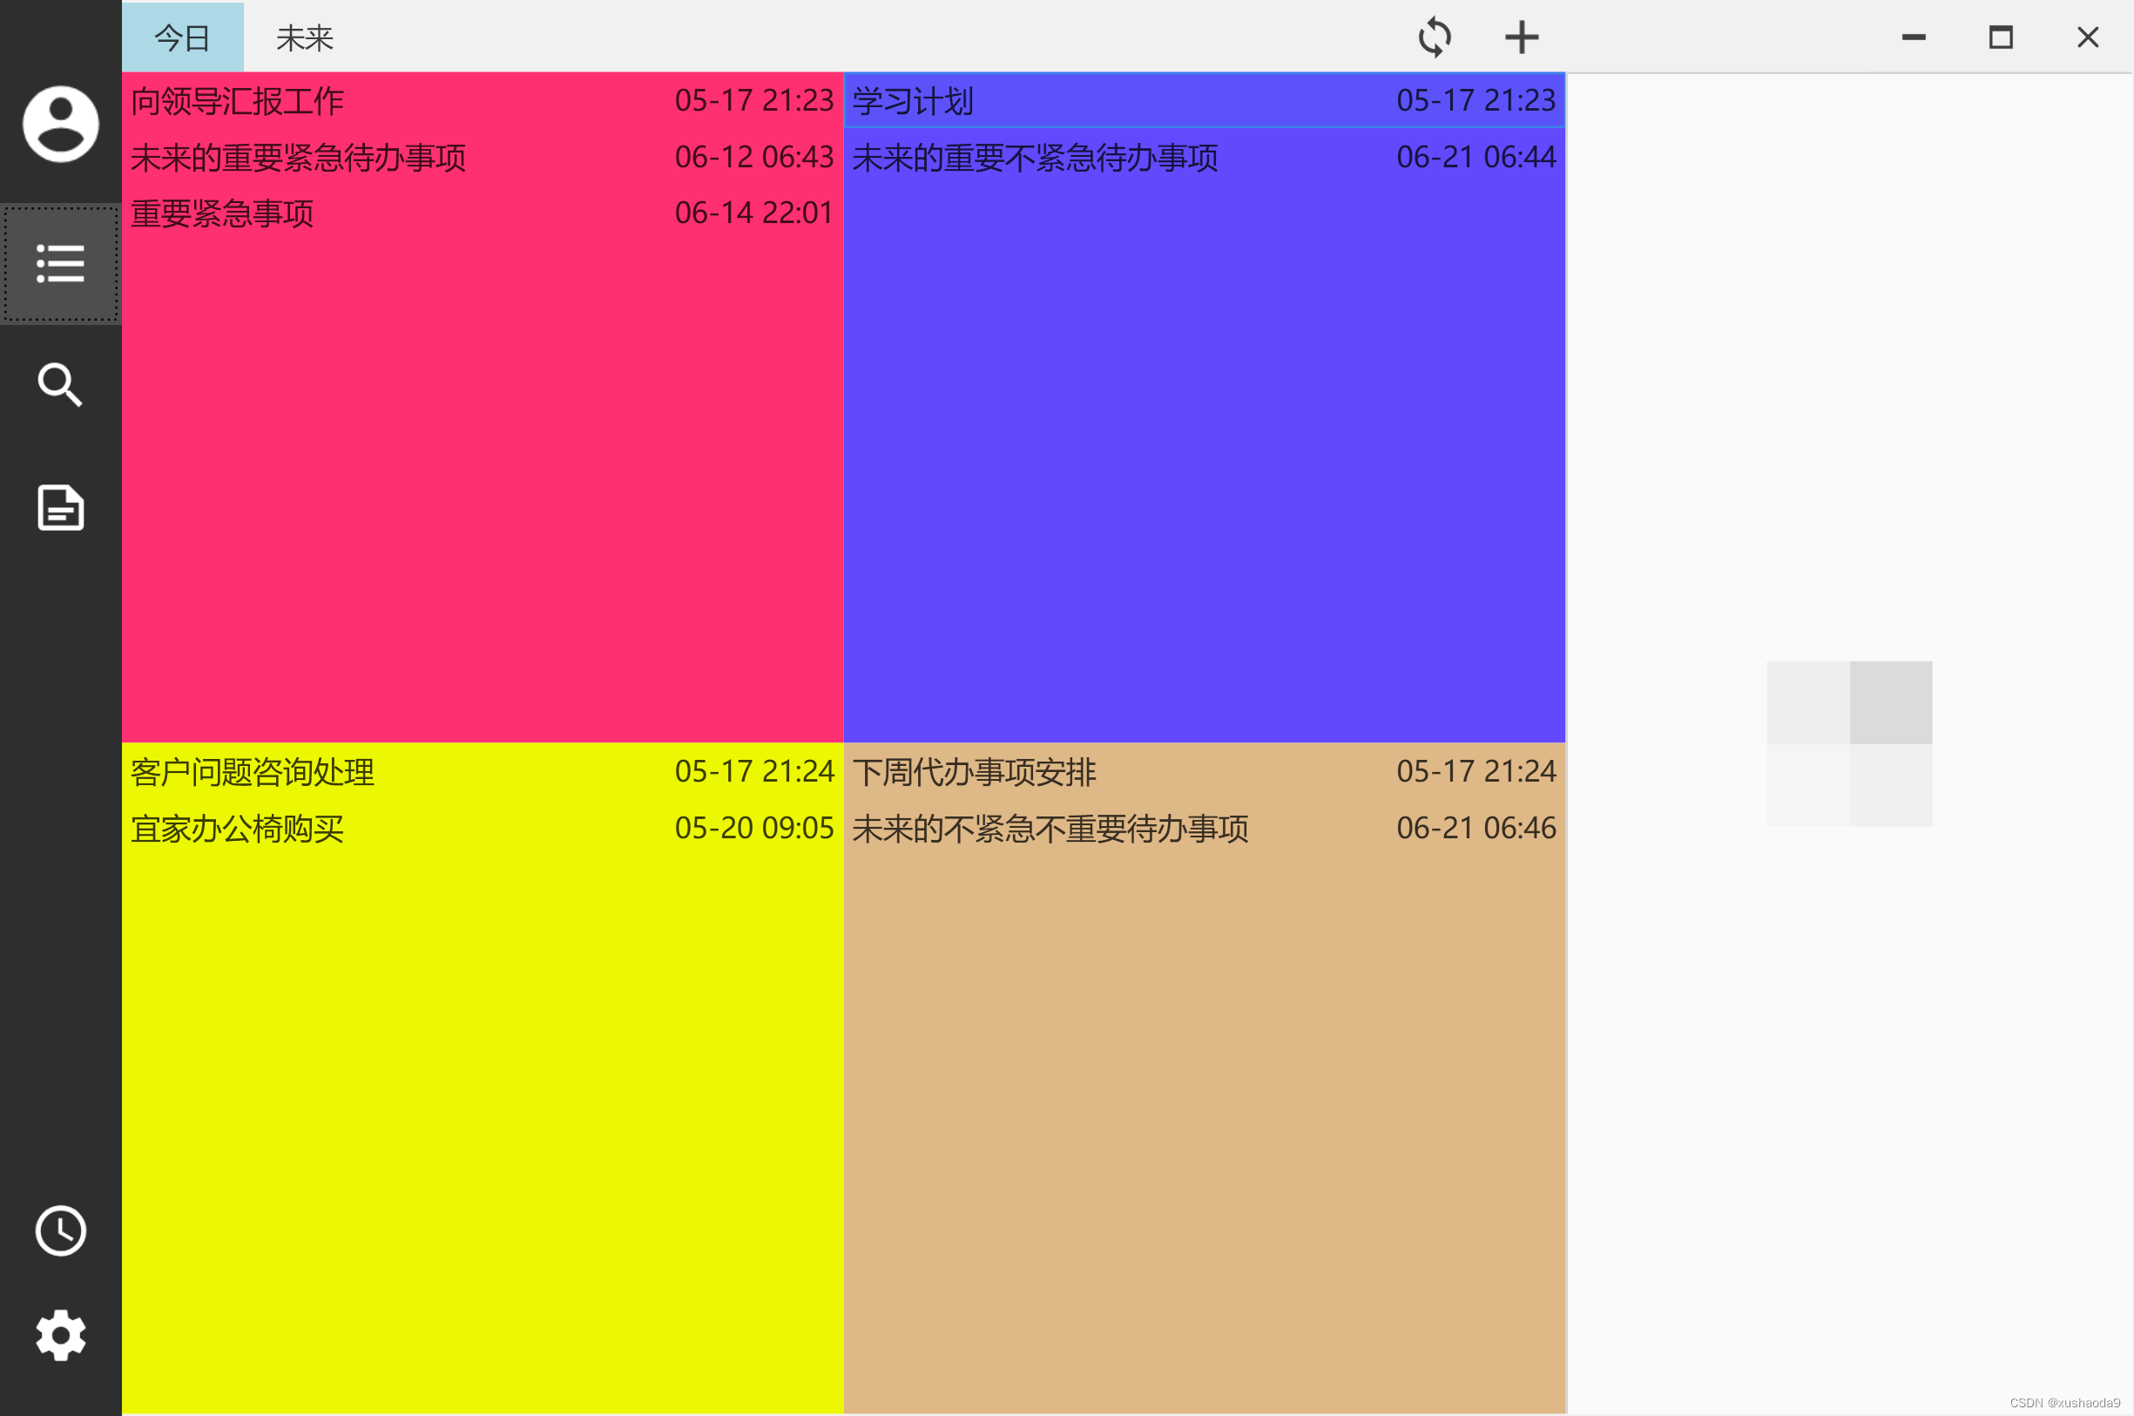
Task: Switch to the 未来 tab
Action: pos(304,38)
